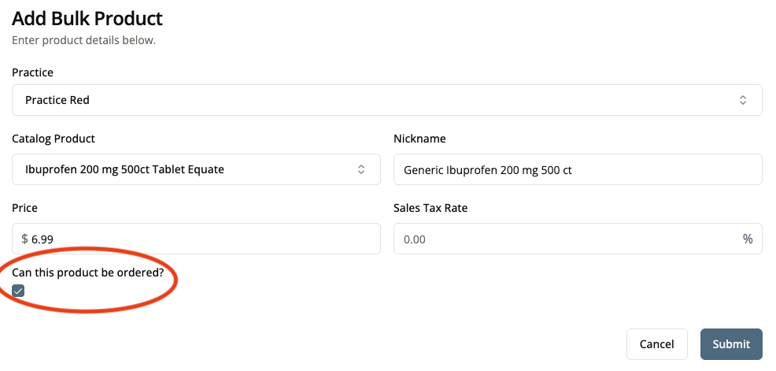Image resolution: width=776 pixels, height=371 pixels.
Task: Click the Nickname field label
Action: click(x=419, y=139)
